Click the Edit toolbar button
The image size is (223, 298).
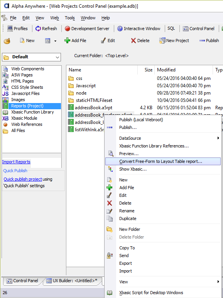click(108, 41)
